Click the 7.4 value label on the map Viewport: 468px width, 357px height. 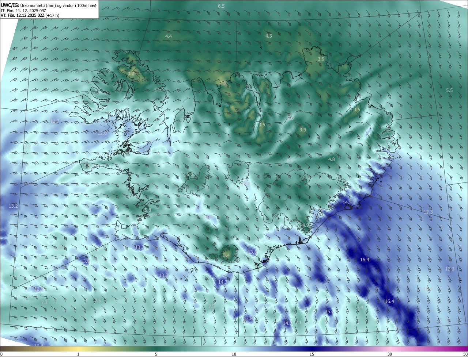pyautogui.click(x=360, y=308)
